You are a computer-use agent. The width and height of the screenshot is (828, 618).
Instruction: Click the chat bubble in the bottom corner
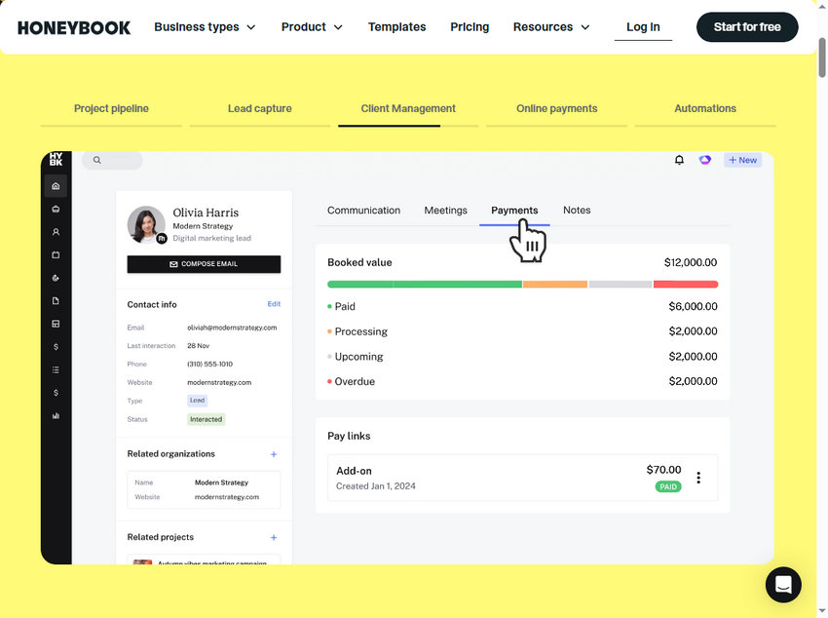(783, 584)
